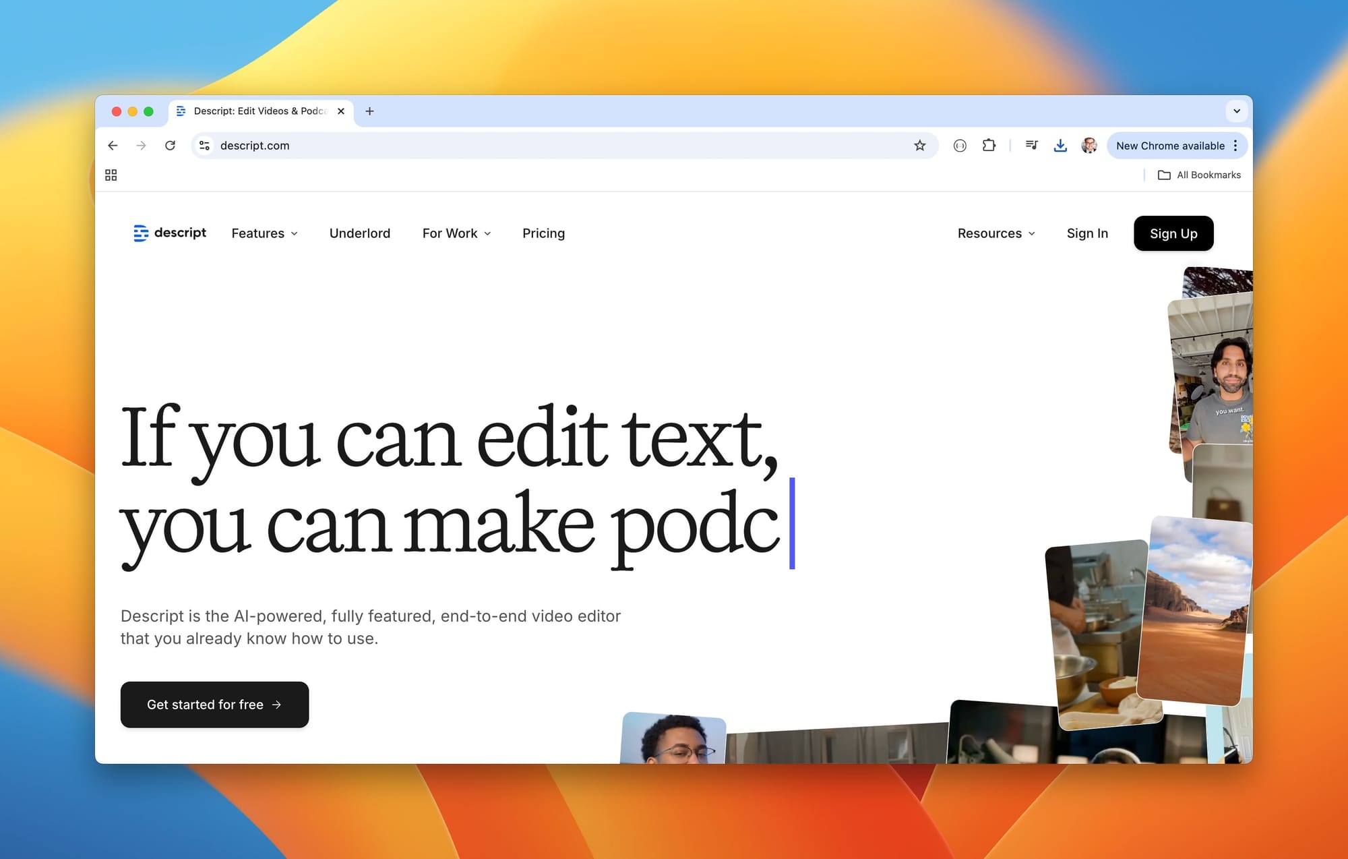This screenshot has height=859, width=1348.
Task: Reload the descript.com page
Action: click(170, 146)
